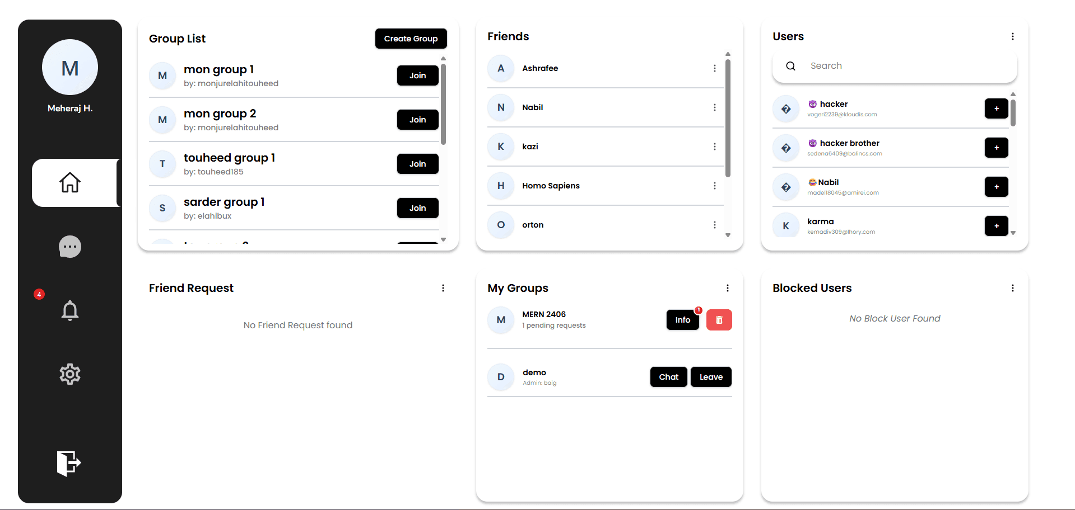The height and width of the screenshot is (510, 1075).
Task: Open the Home view in the sidebar
Action: coord(69,182)
